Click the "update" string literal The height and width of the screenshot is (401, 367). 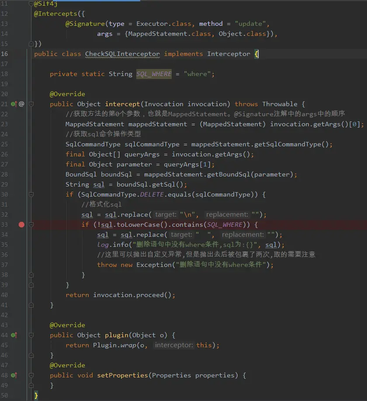point(250,24)
